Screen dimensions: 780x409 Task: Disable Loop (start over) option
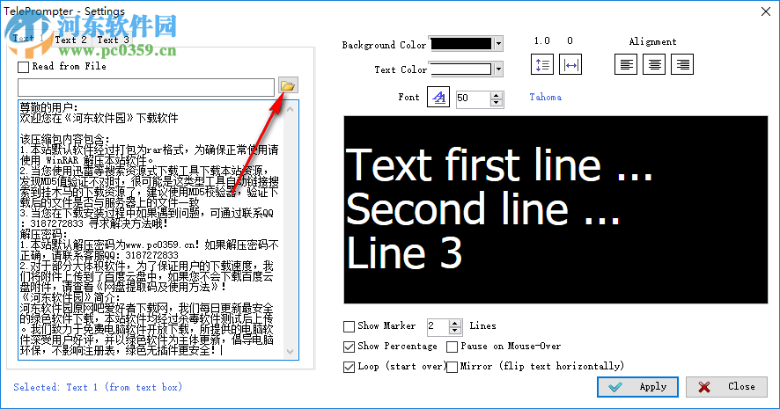(x=350, y=368)
